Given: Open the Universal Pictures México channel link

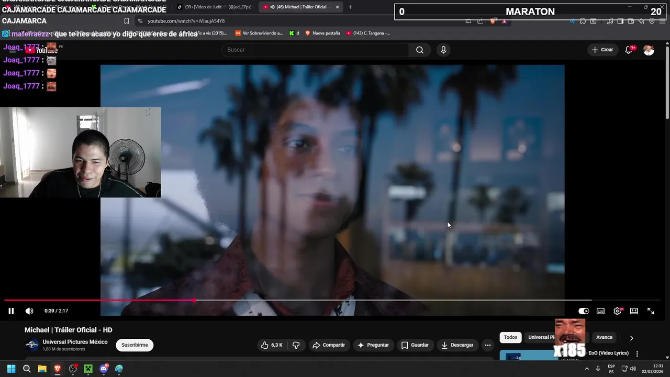Looking at the screenshot, I should click(75, 342).
